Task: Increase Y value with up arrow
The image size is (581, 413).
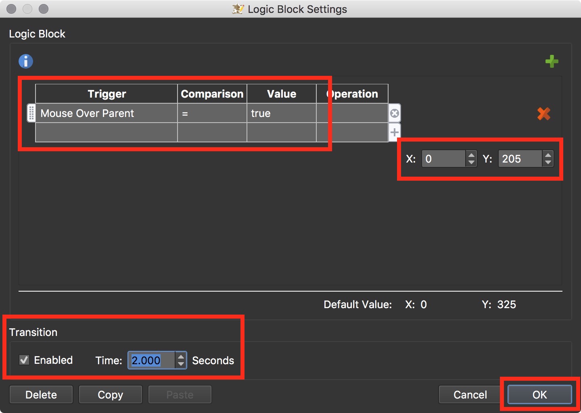Action: pos(548,155)
